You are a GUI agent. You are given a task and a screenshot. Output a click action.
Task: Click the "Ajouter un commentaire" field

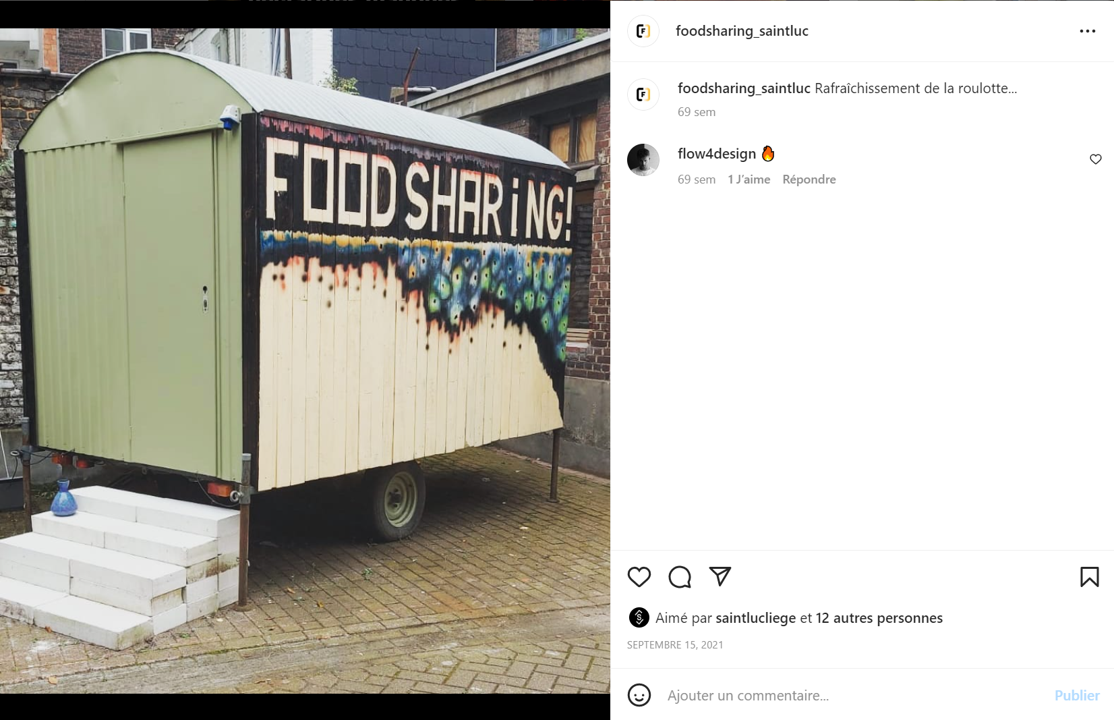pos(850,696)
